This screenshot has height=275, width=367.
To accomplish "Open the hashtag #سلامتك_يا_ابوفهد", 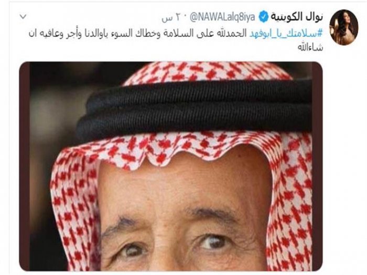I will 286,34.
